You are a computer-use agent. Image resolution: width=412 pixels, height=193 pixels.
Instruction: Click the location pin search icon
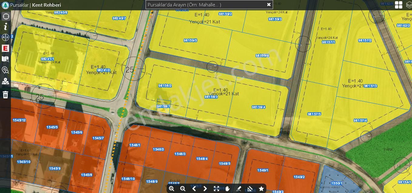coord(5,70)
